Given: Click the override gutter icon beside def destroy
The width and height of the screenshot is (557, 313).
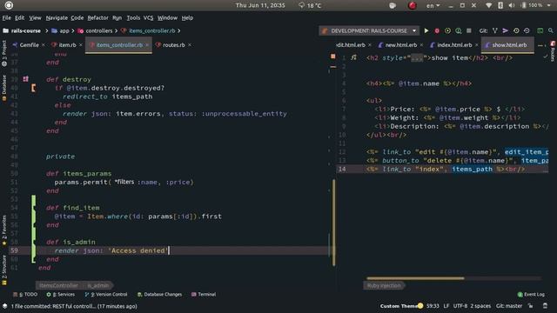Looking at the screenshot, I should pyautogui.click(x=25, y=79).
